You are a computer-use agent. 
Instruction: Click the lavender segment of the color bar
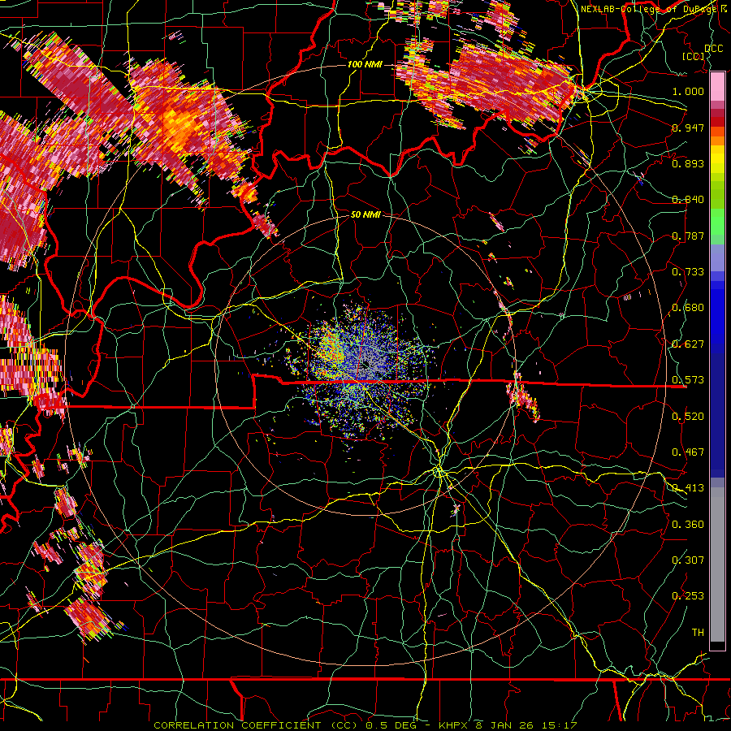coord(717,259)
